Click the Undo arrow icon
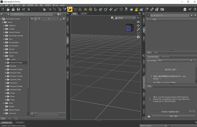The width and height of the screenshot is (197, 127). click(34, 9)
